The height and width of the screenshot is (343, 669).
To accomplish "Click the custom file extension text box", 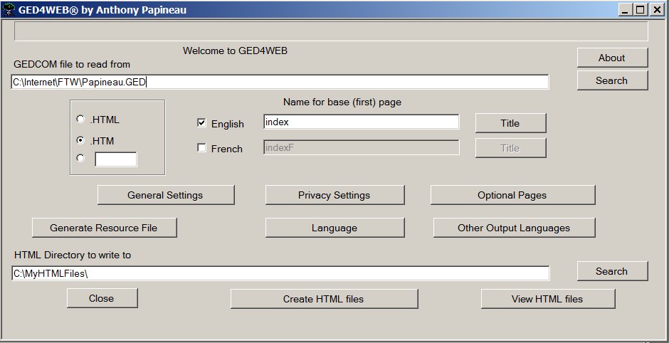I will click(115, 159).
